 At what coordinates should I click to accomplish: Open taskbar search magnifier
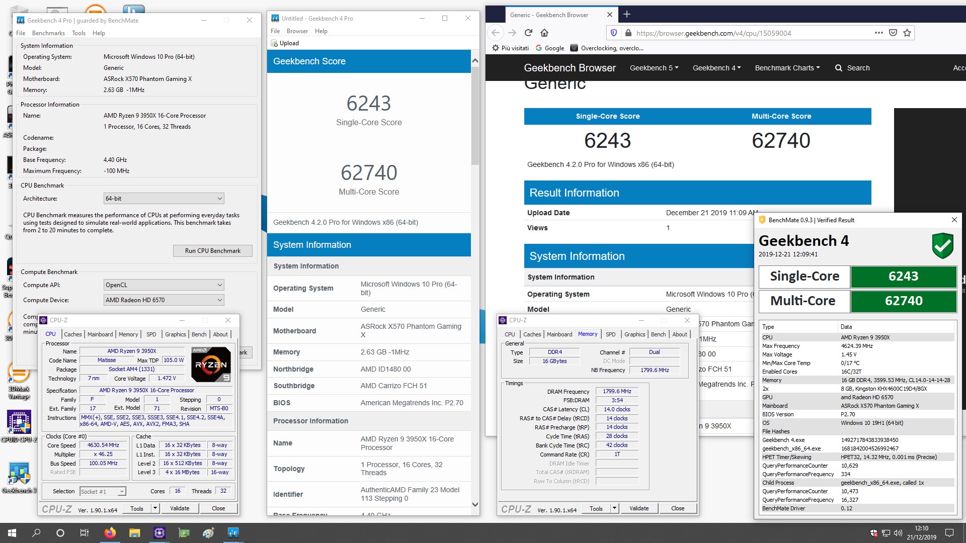36,533
